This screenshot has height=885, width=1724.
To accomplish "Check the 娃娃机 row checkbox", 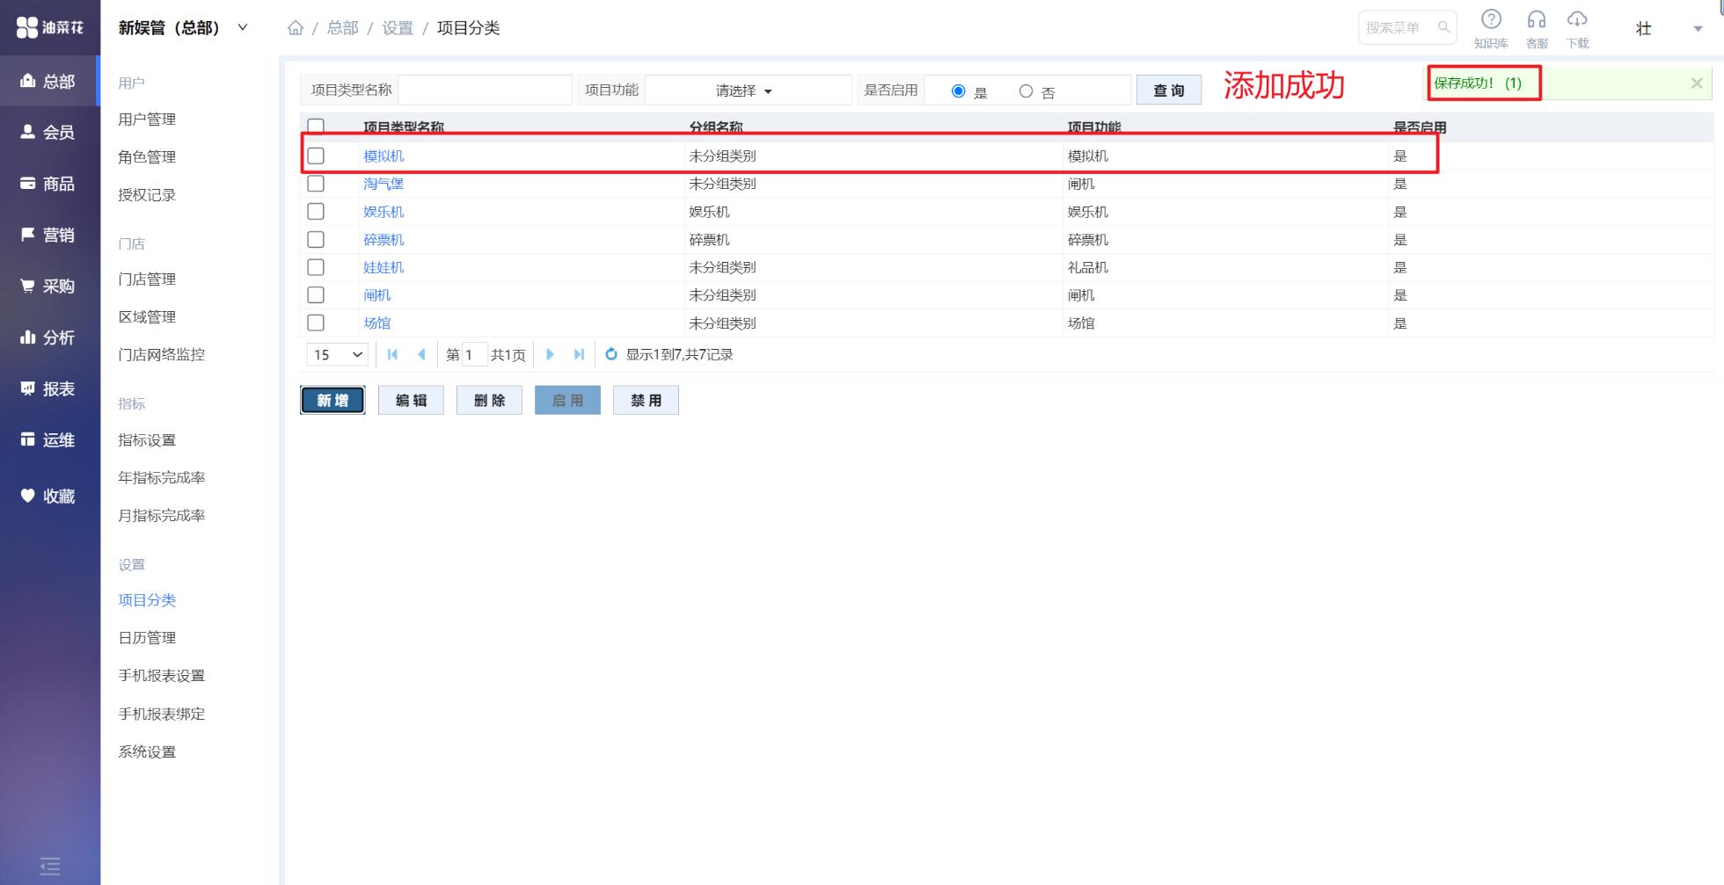I will 316,267.
